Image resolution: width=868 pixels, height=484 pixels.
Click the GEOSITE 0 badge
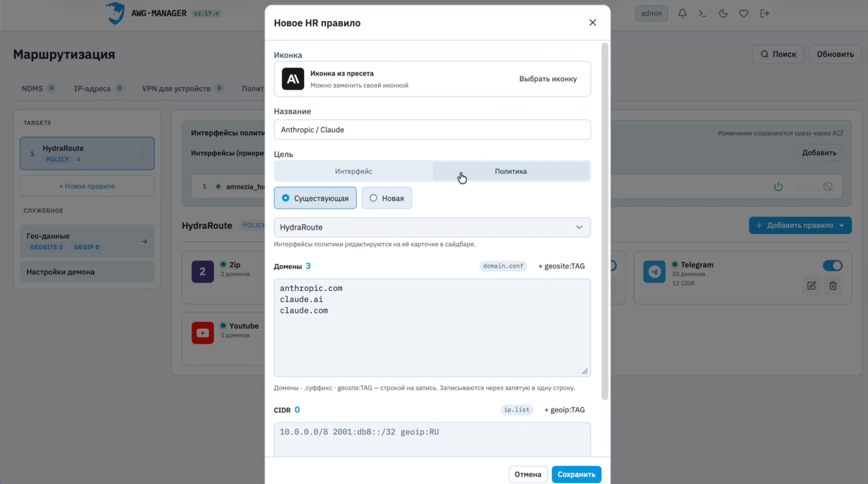(x=46, y=247)
